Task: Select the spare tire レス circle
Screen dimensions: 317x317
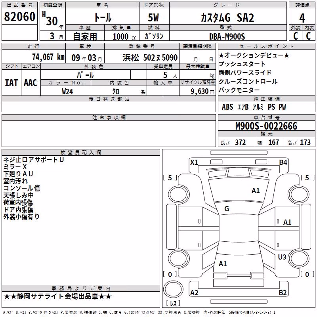Action: click(173, 289)
